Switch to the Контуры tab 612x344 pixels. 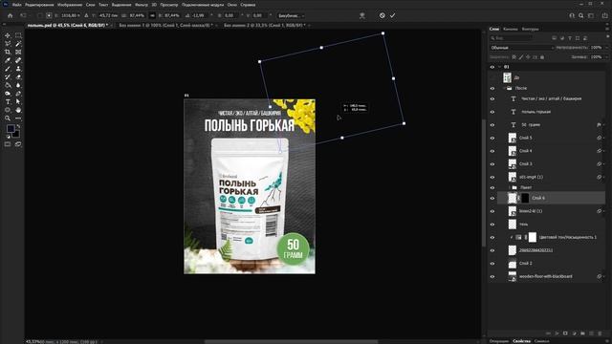pos(530,29)
